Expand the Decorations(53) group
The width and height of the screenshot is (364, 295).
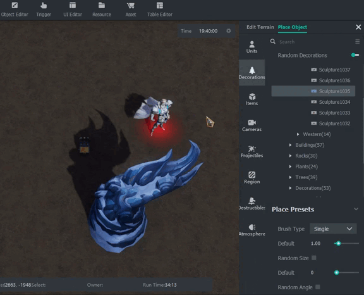point(290,188)
